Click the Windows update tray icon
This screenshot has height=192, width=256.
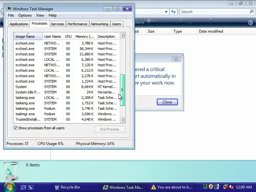(217, 187)
